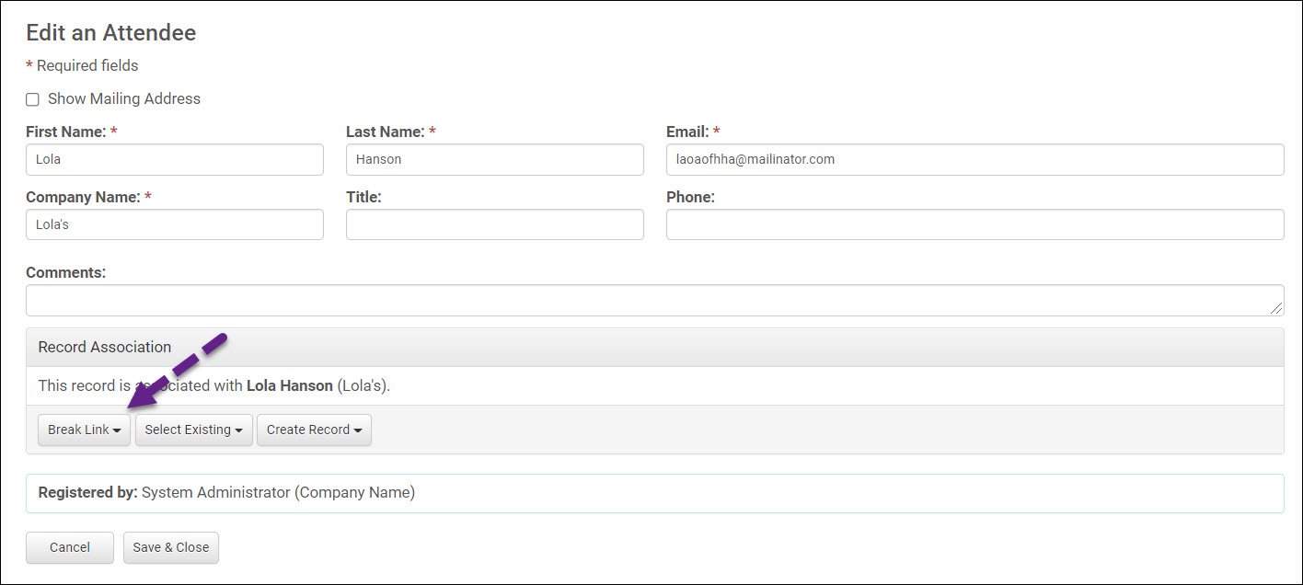Enable the Show Mailing Address checkbox
This screenshot has height=585, width=1303.
(33, 99)
